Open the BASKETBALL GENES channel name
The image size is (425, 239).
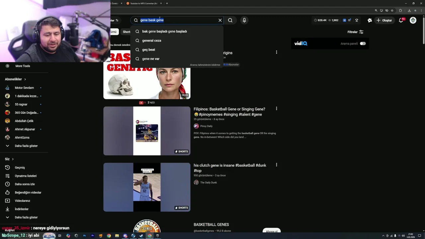point(211,225)
